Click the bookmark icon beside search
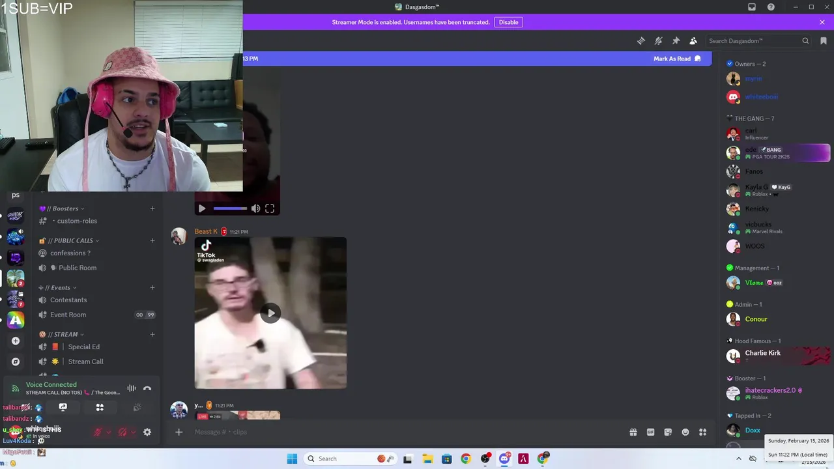Viewport: 834px width, 469px height. (824, 40)
